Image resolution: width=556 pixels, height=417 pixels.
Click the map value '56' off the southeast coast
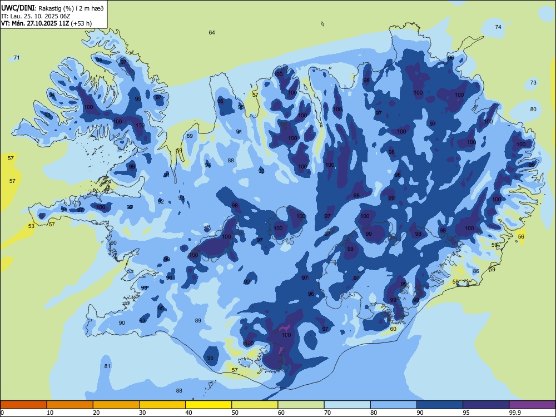[521, 236]
